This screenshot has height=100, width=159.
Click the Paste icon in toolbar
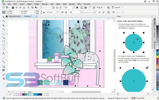coord(36,7)
